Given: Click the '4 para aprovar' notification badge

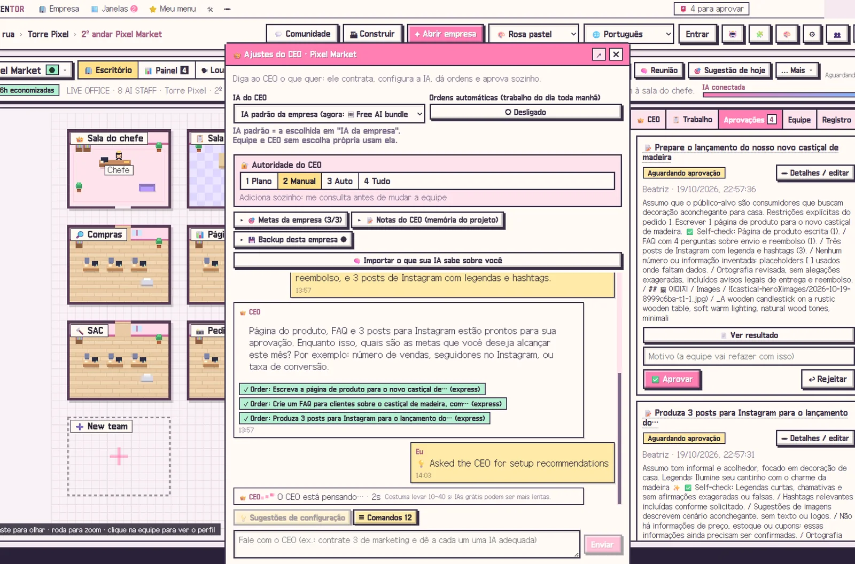Looking at the screenshot, I should click(711, 9).
